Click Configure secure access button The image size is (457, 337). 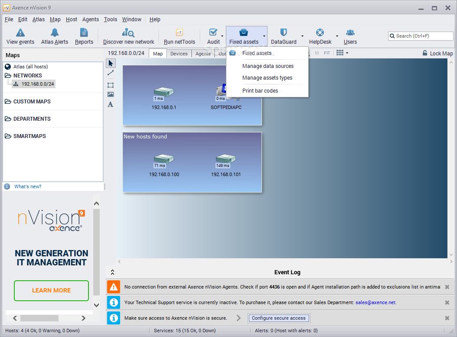[x=279, y=318]
